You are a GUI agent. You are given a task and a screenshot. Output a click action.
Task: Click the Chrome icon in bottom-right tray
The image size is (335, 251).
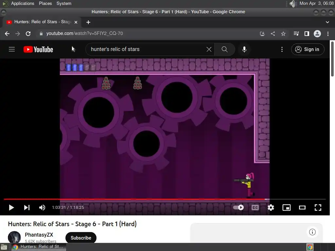click(310, 247)
